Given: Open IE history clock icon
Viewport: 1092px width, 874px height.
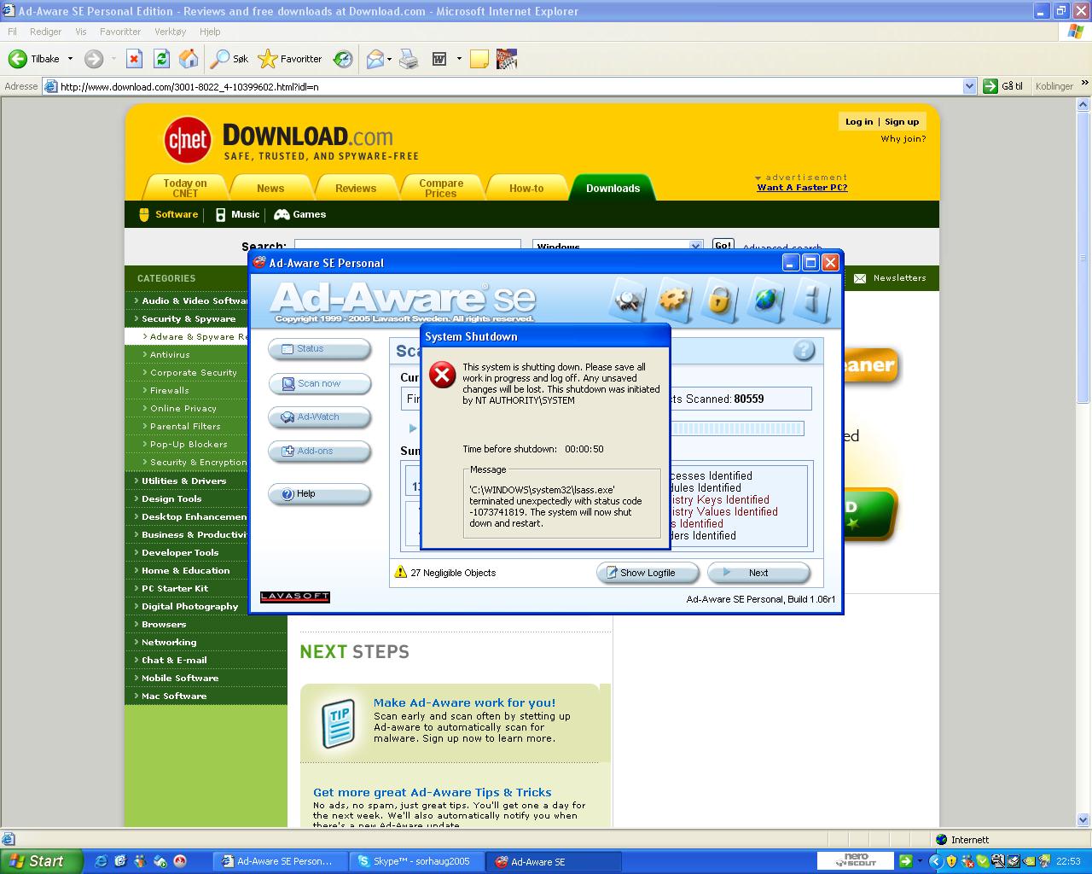Looking at the screenshot, I should pos(343,59).
